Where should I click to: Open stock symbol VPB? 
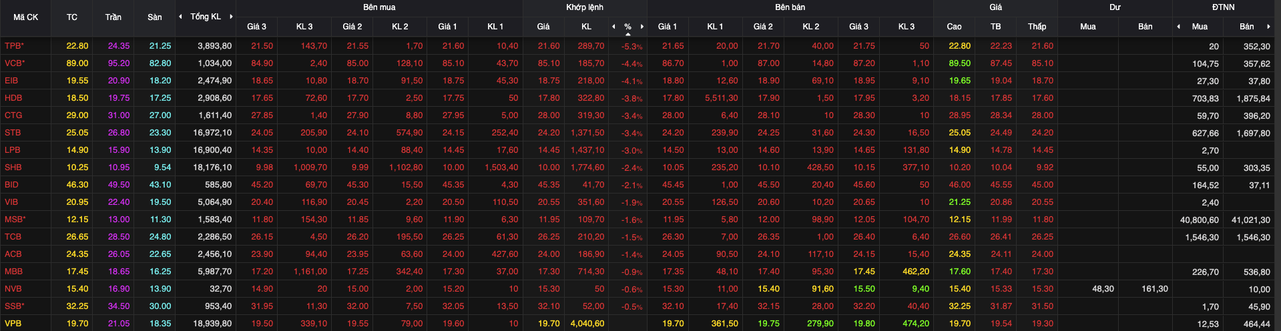(x=13, y=324)
